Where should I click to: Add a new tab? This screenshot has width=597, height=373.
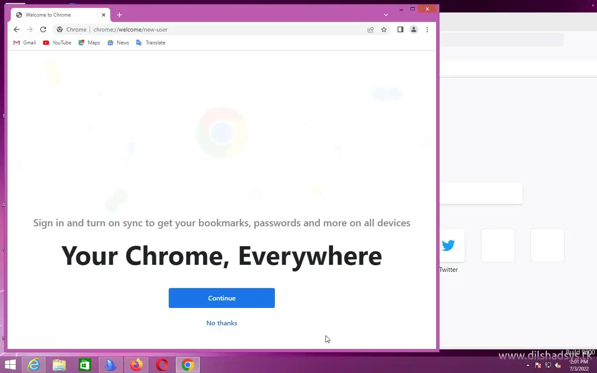click(x=119, y=15)
